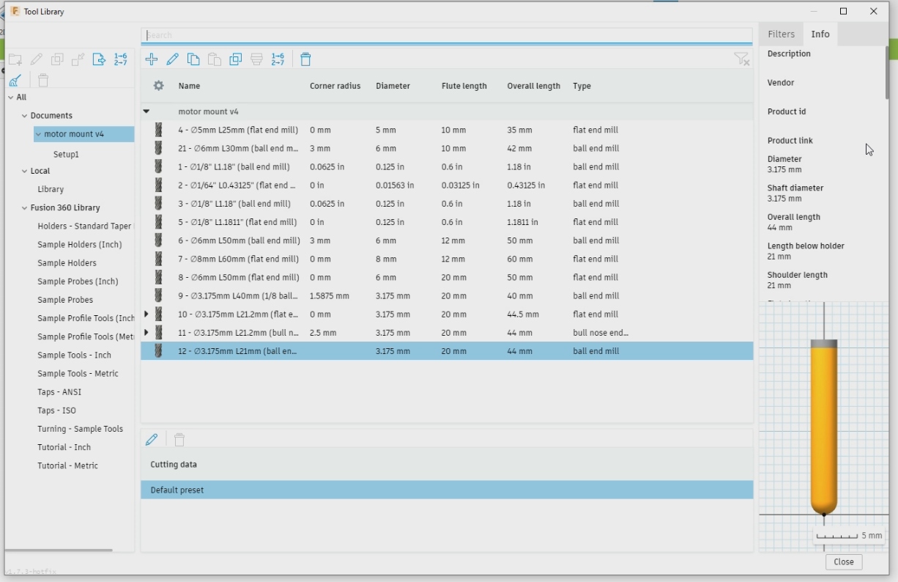The height and width of the screenshot is (582, 898).
Task: Open Sample Tools - Metric library
Action: coord(78,374)
